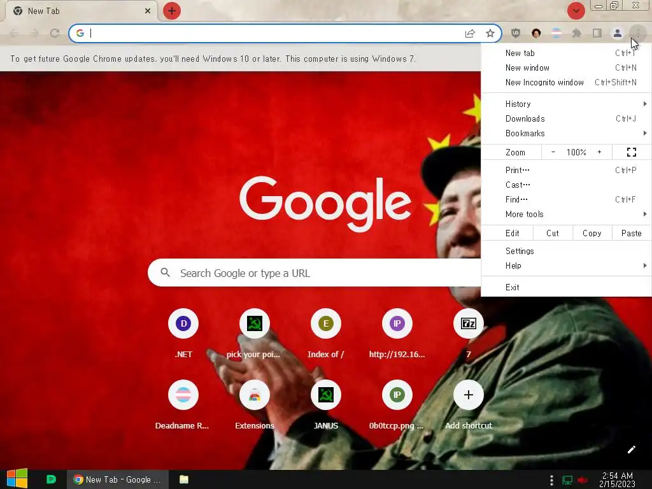The image size is (652, 489).
Task: Open the tab search dropdown arrow
Action: (x=576, y=11)
